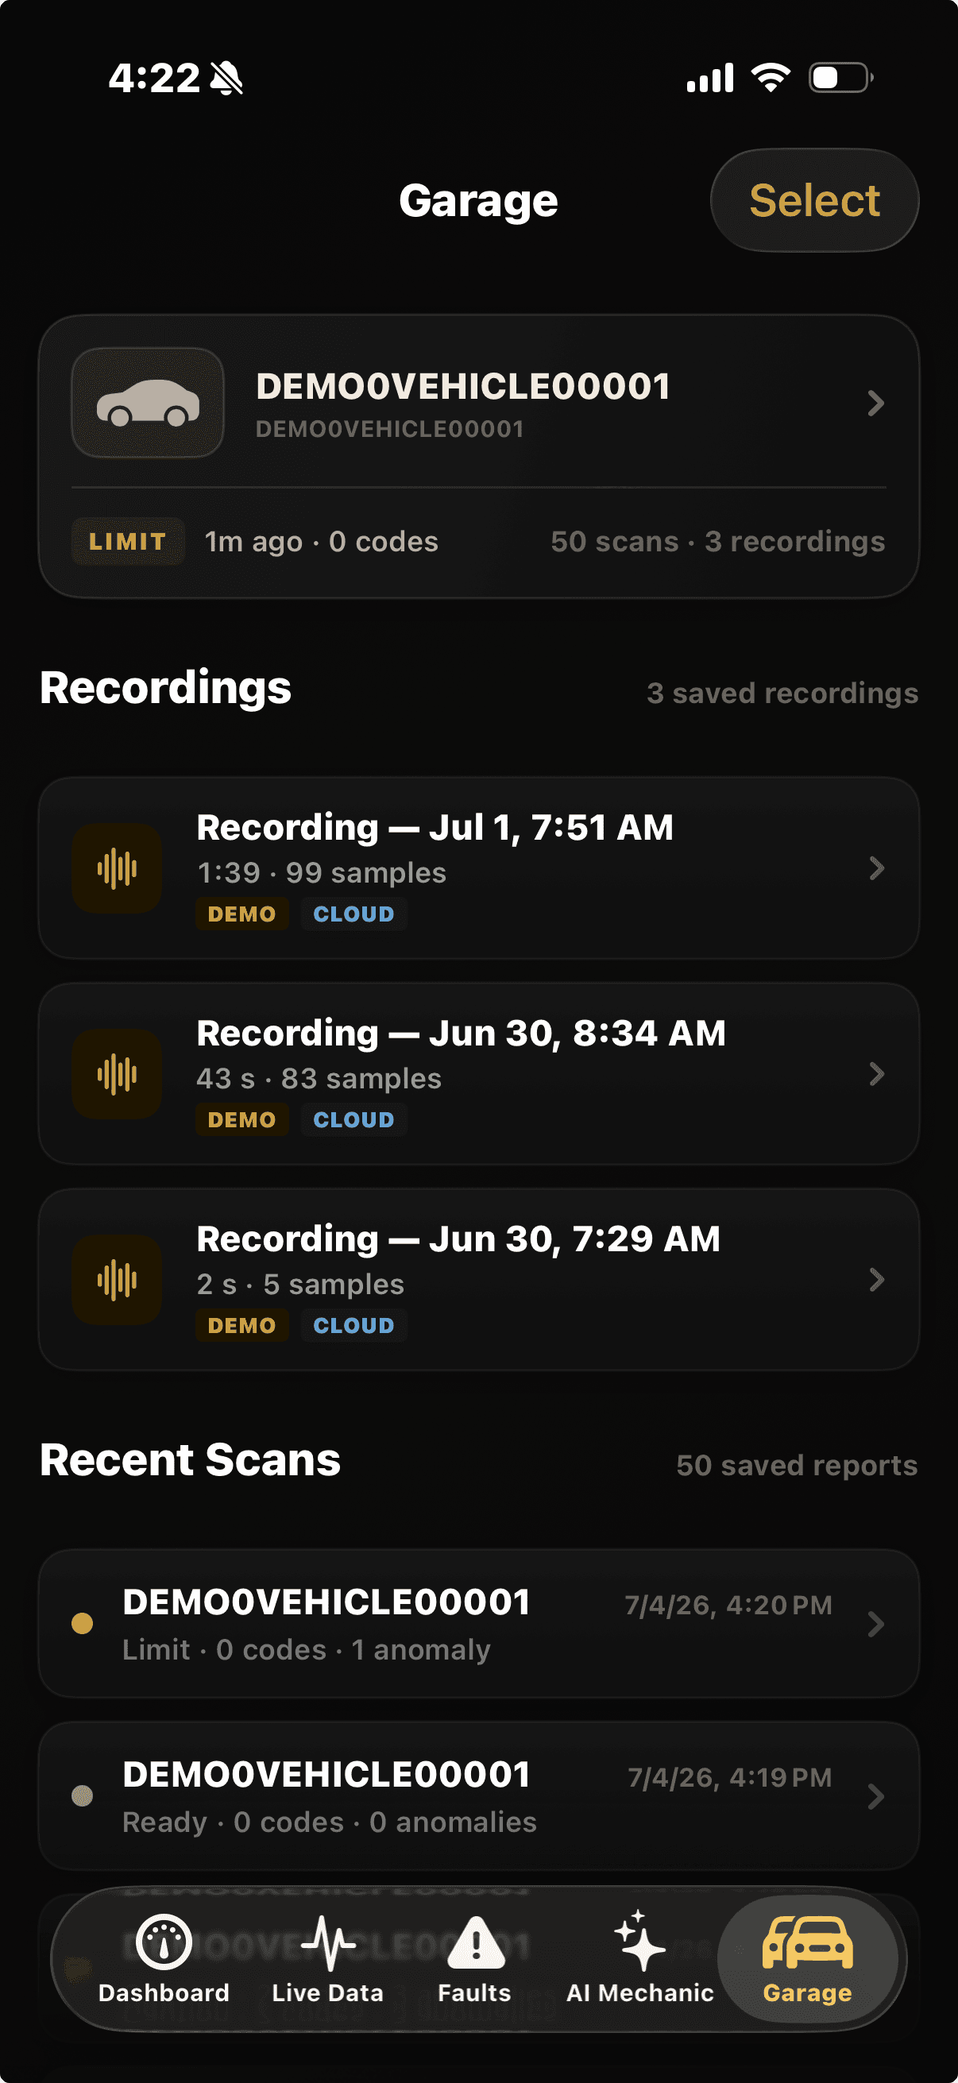Open Recording — Jun 30, 7:29 AM

pos(478,1279)
